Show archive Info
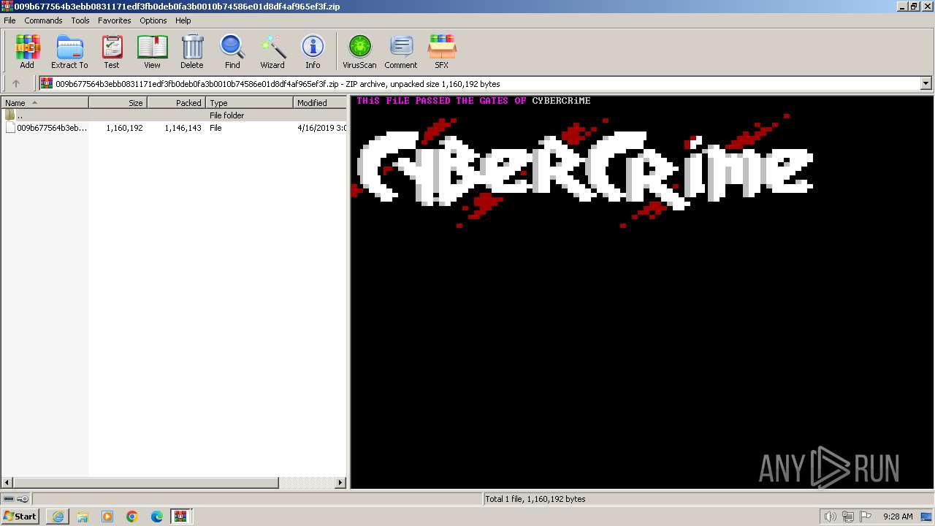 coord(313,51)
